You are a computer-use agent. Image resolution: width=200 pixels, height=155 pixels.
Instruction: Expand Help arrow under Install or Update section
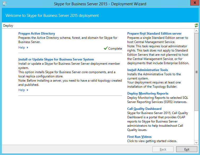click(28, 90)
